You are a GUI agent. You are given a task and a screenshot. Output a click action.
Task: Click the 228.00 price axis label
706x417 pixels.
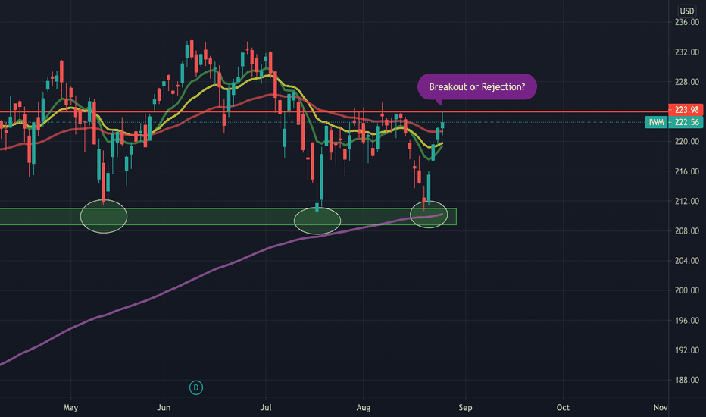tap(686, 82)
